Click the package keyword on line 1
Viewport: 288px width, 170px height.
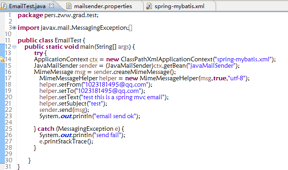(x=30, y=15)
